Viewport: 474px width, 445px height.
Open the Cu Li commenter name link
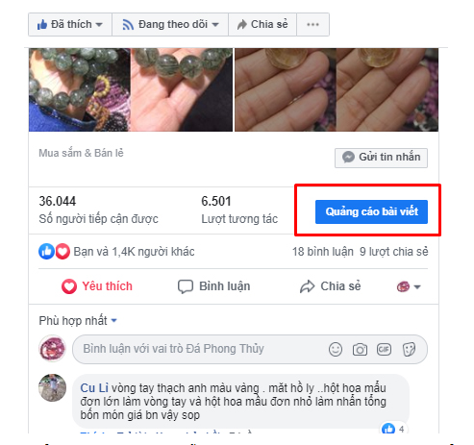coord(94,388)
